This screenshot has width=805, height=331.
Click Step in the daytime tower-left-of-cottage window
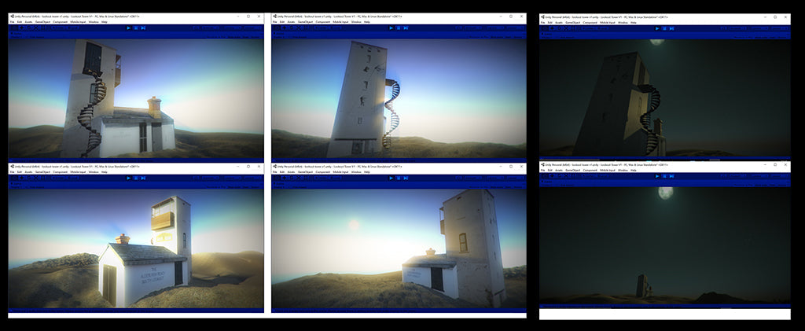point(143,28)
